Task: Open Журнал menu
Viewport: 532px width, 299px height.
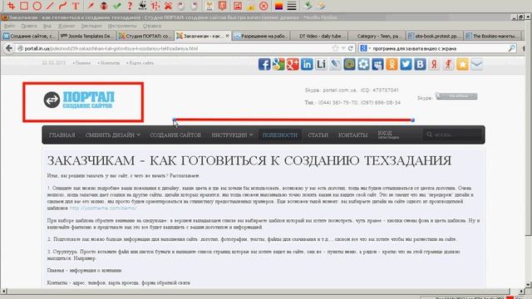Action: (66, 26)
